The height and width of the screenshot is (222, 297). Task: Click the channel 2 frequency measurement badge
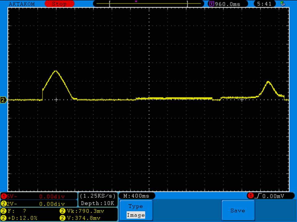tap(4, 211)
